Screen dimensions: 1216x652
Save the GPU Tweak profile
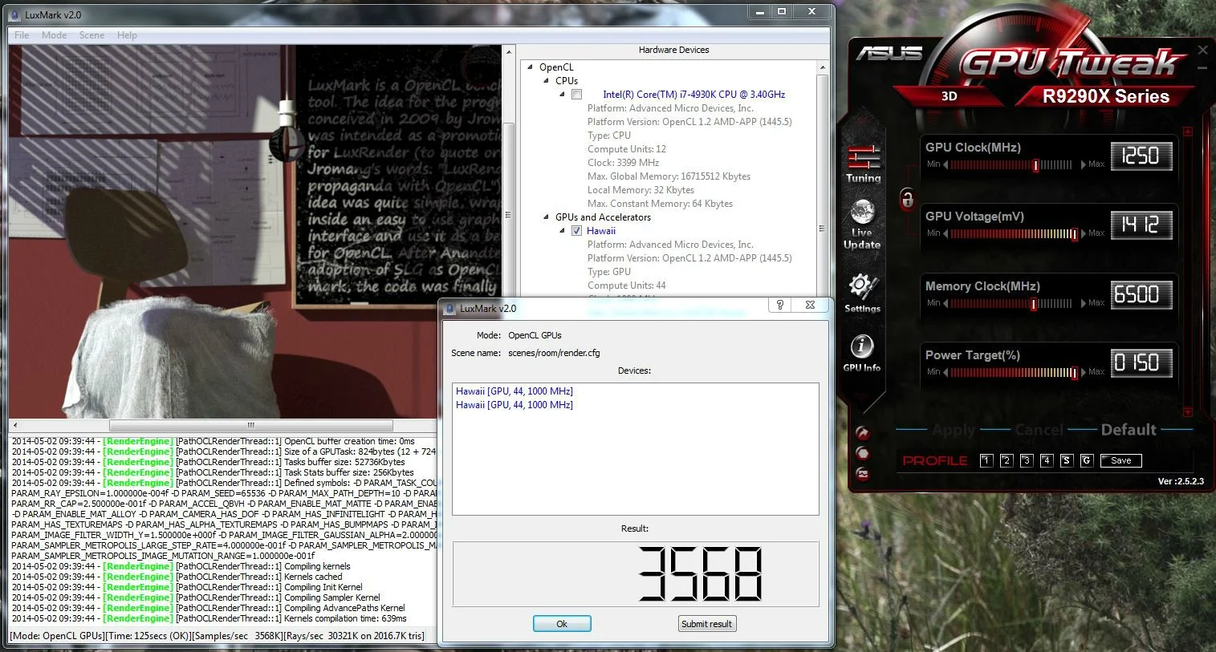pos(1120,460)
